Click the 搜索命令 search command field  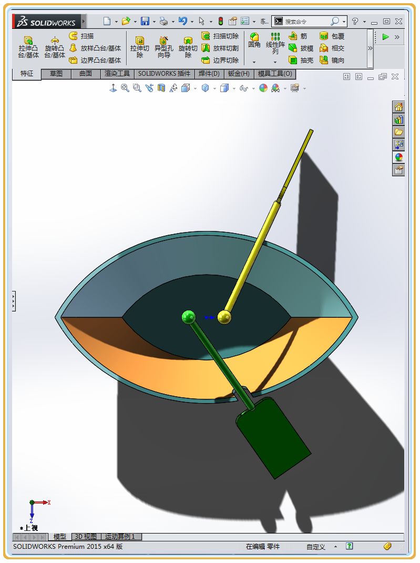coord(310,22)
